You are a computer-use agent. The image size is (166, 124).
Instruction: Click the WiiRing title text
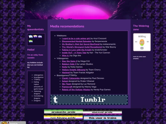[x=142, y=37]
